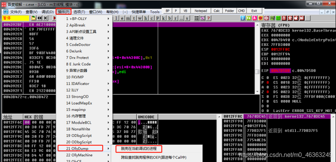Viewport: 336px width, 162px height.
Task: Open the 窗口(W) menu
Action: coord(95,12)
